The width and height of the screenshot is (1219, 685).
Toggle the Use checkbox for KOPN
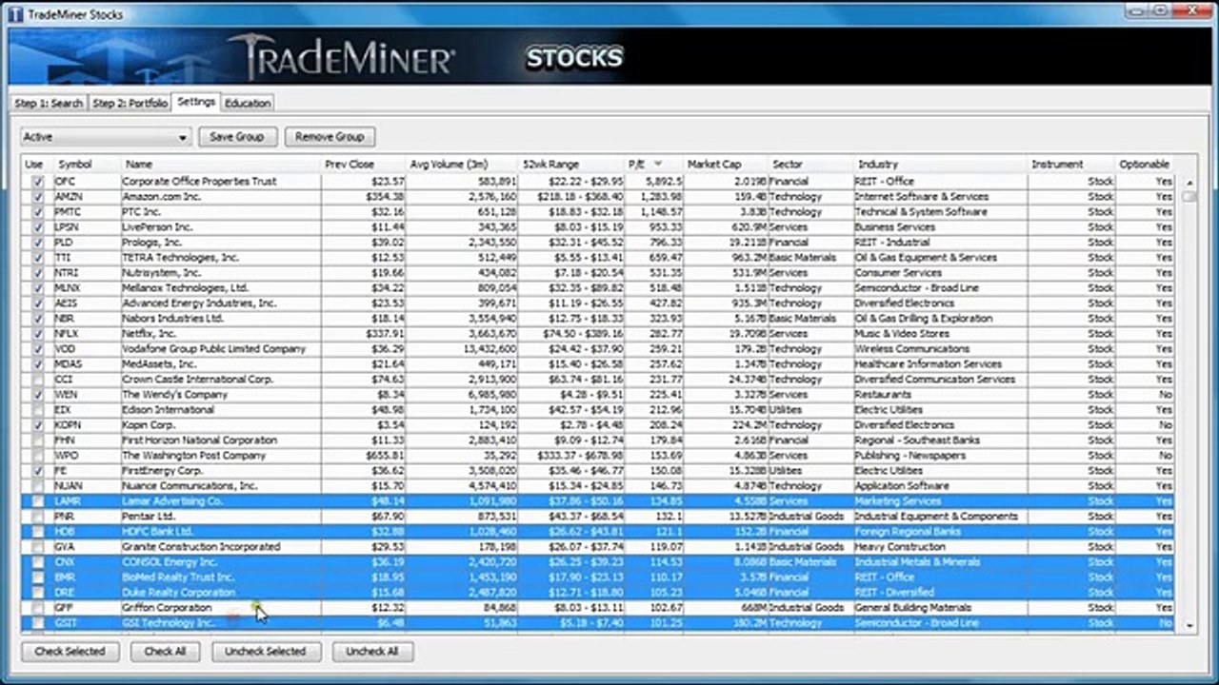click(x=38, y=425)
